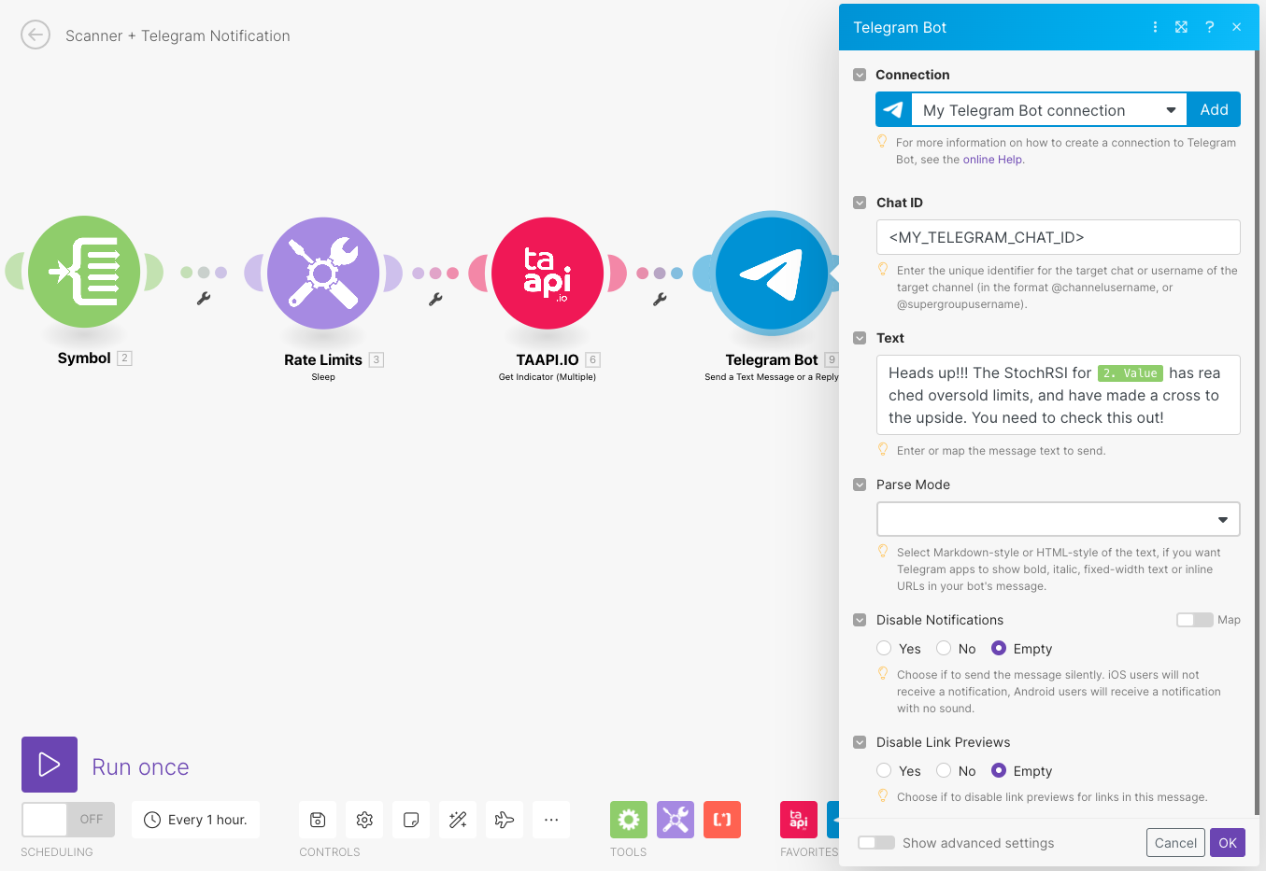Image resolution: width=1266 pixels, height=871 pixels.
Task: Collapse the Connection section
Action: click(859, 75)
